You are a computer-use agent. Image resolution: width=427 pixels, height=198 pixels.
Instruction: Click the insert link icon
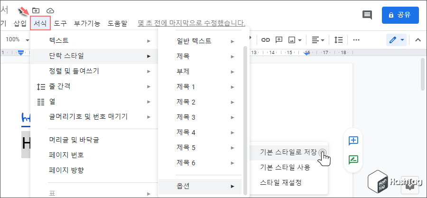pos(265,40)
